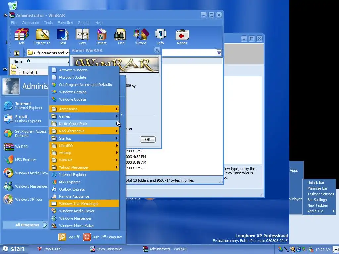Open the View toolbar icon in WinRAR

pos(82,37)
